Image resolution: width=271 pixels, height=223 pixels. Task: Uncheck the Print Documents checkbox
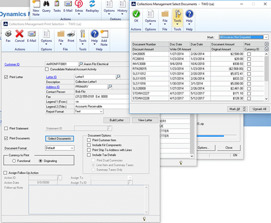[x=6, y=138]
